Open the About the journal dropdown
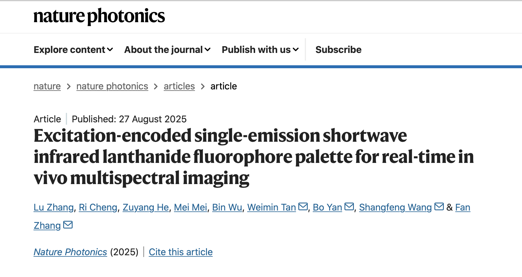This screenshot has width=522, height=277. point(167,50)
